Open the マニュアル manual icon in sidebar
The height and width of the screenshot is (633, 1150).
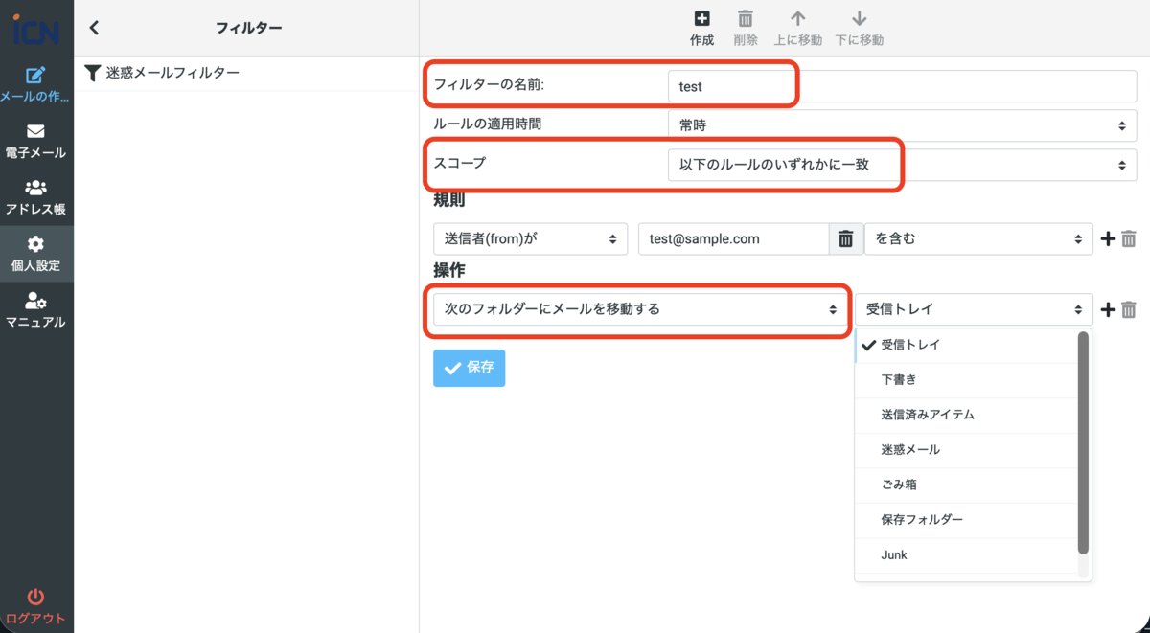36,309
